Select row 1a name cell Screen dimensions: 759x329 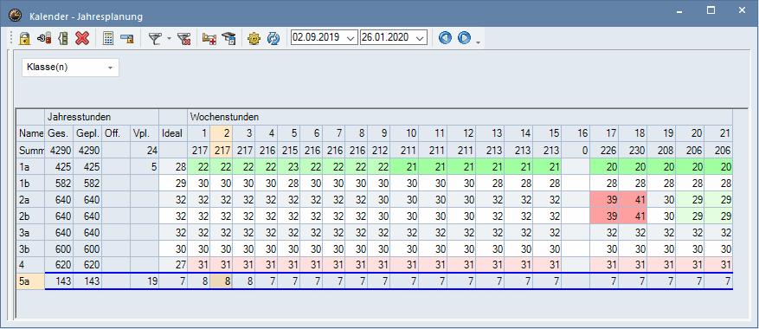tap(30, 167)
